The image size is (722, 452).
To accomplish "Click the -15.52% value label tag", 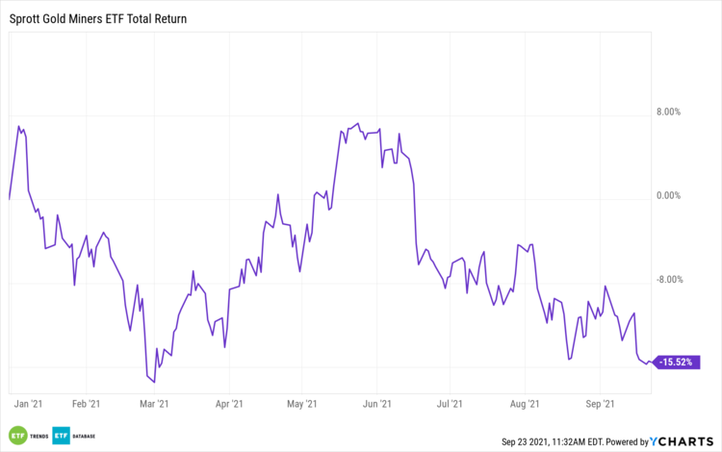I will point(681,363).
